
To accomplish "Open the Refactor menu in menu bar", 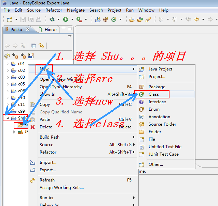I will pos(54,10).
